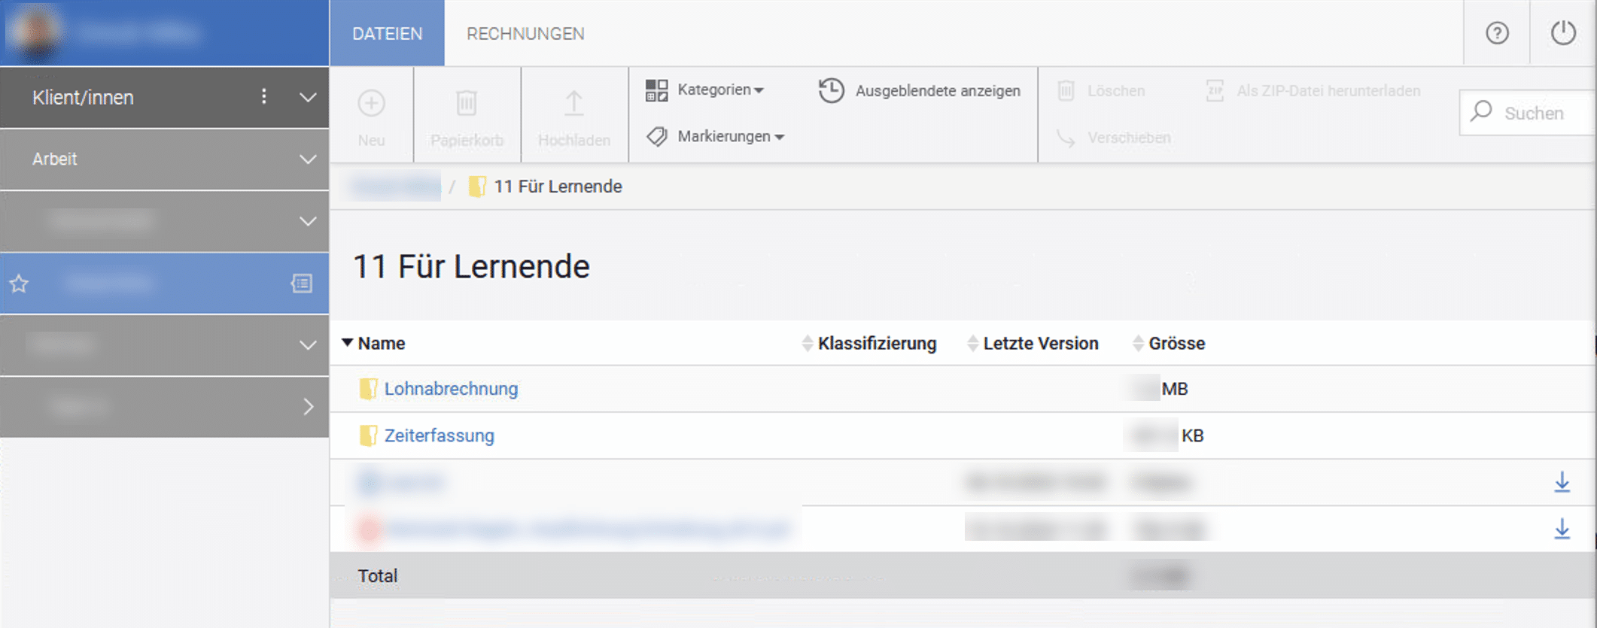Click the power logout icon
Image resolution: width=1597 pixels, height=628 pixels.
point(1563,33)
